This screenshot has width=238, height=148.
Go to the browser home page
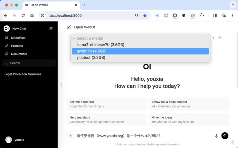click(32, 15)
